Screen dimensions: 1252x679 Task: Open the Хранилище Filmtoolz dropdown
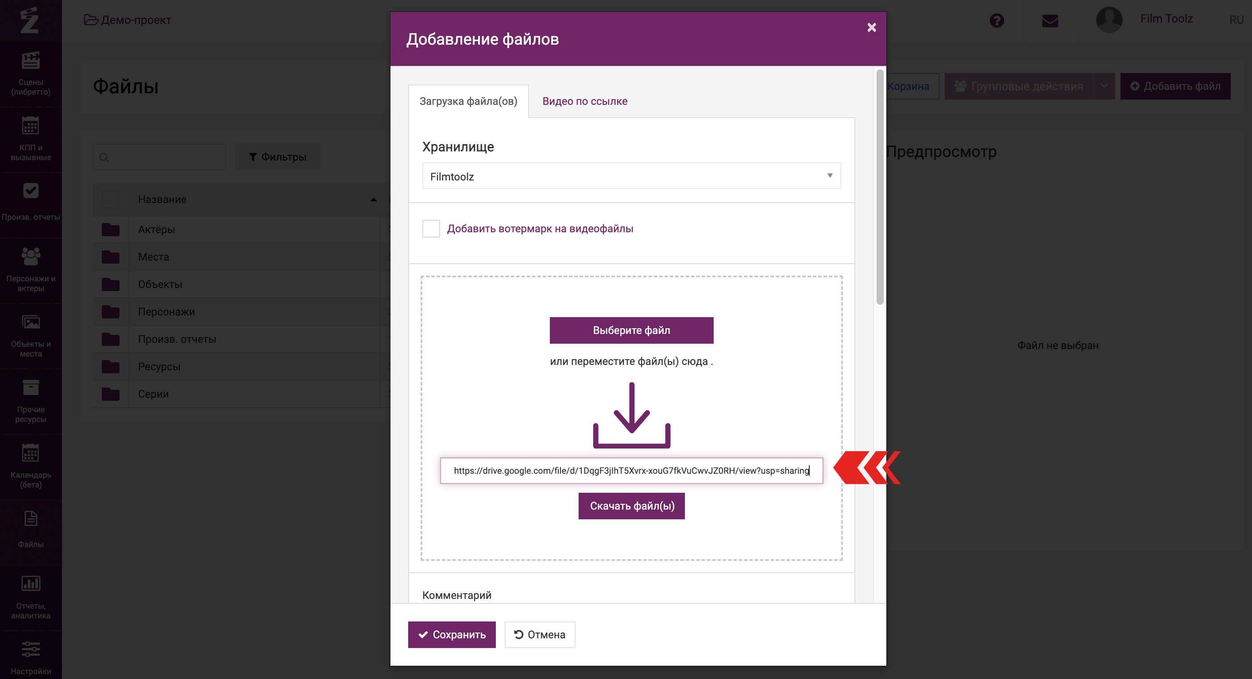[631, 176]
